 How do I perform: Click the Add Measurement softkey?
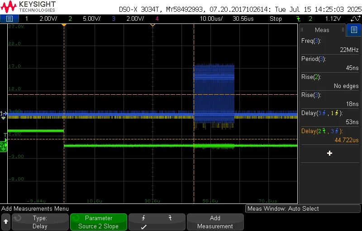[x=215, y=222]
